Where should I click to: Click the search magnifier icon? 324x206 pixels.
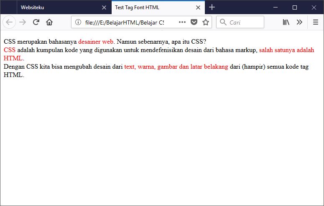[x=223, y=22]
